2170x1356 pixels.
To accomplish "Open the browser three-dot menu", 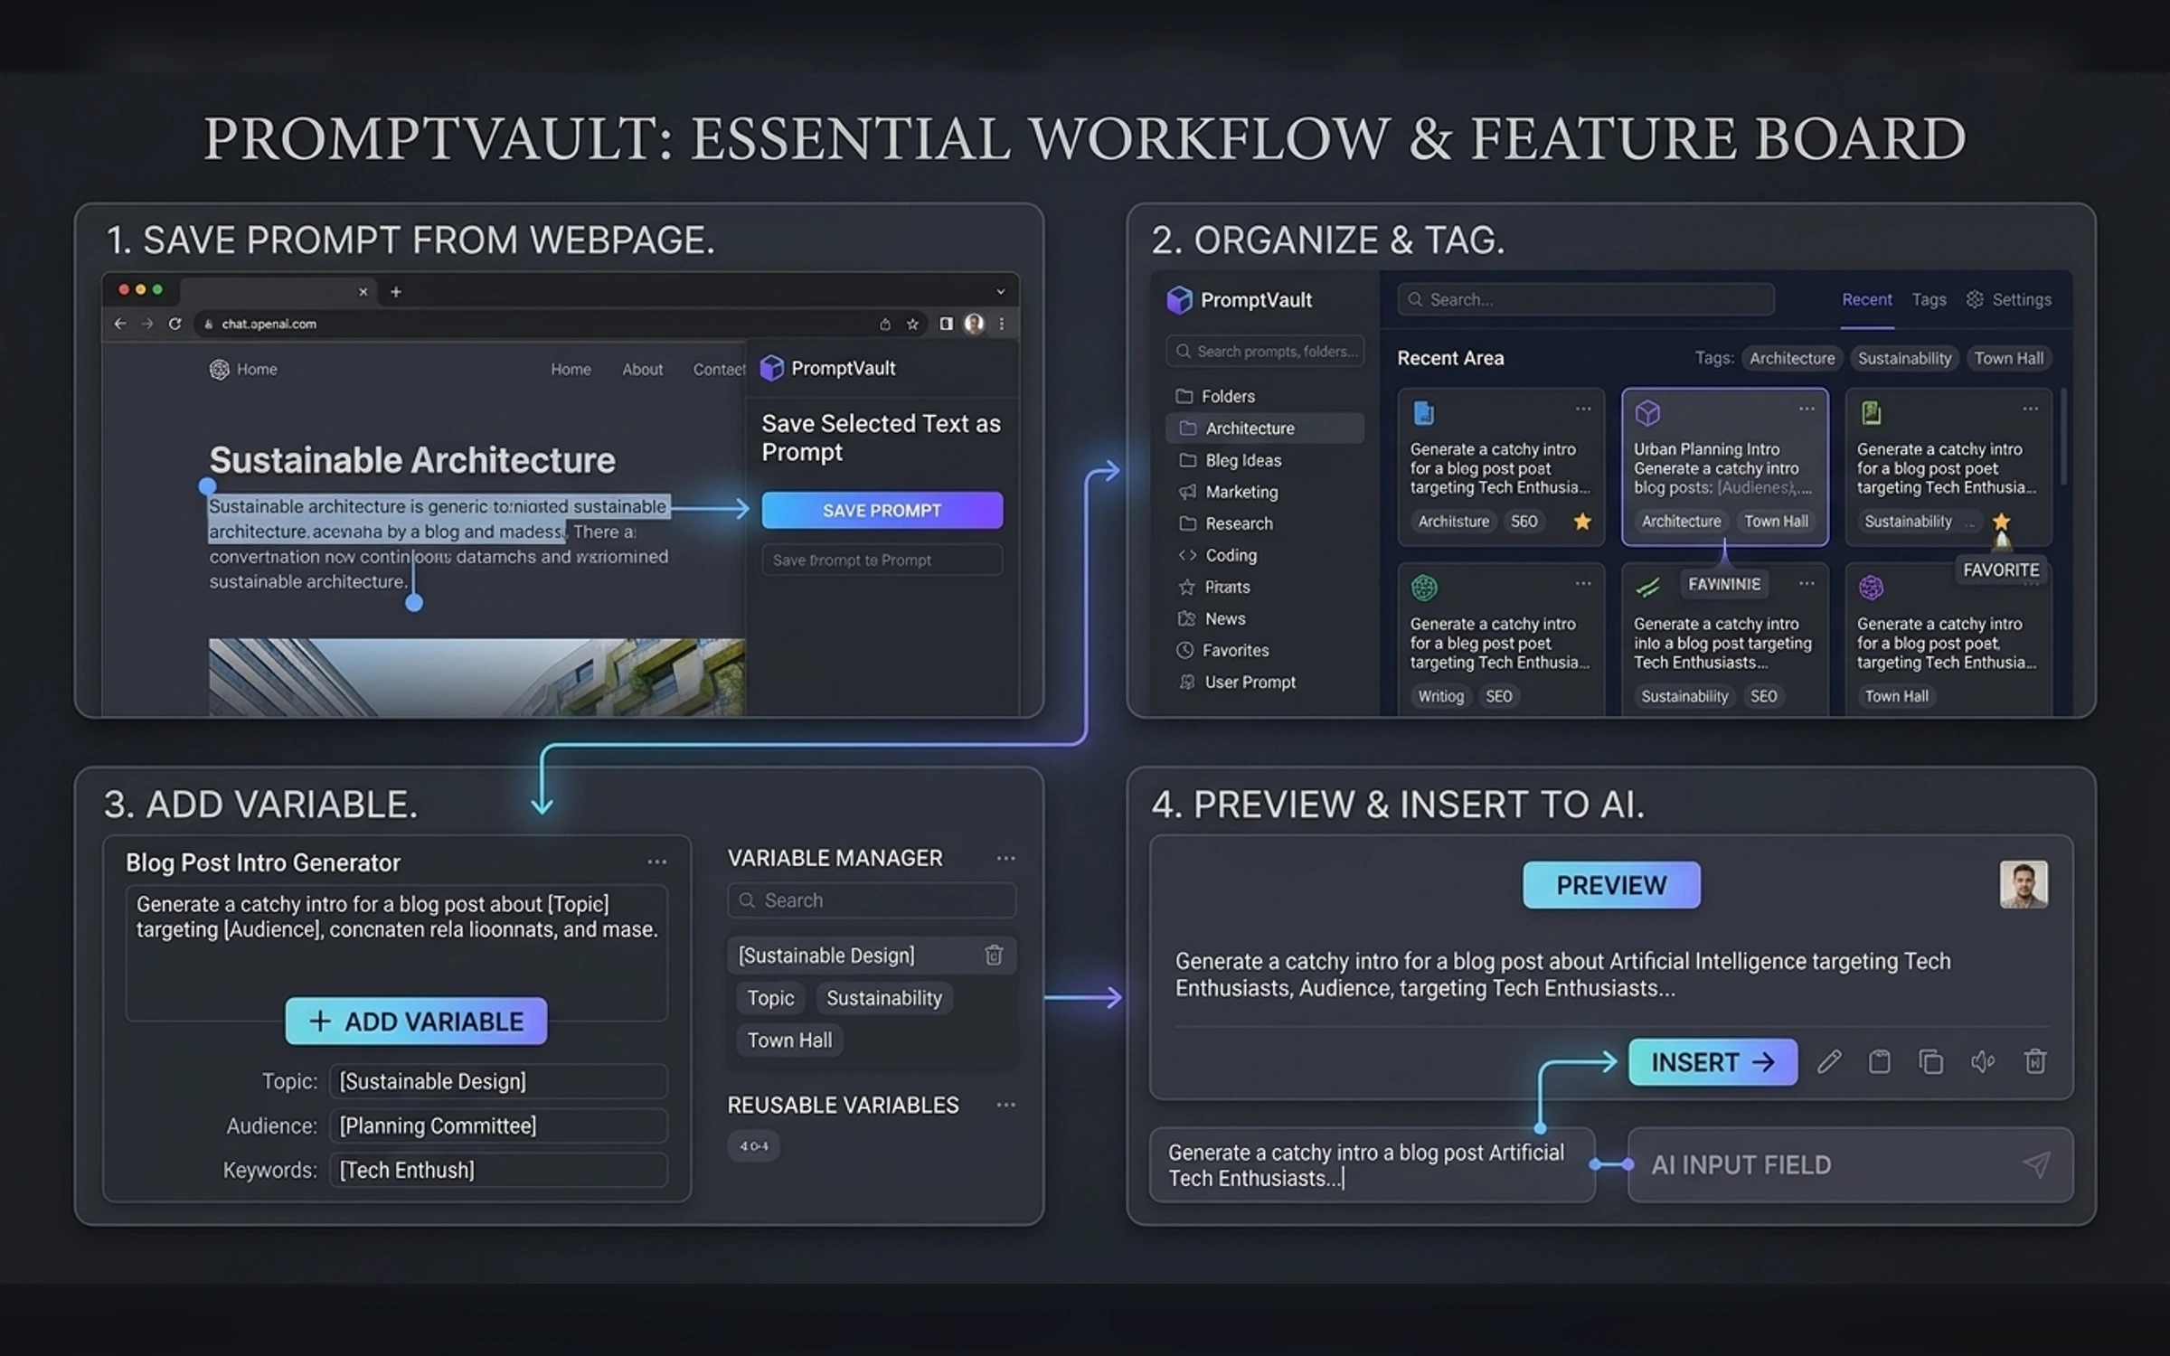I will point(1002,324).
